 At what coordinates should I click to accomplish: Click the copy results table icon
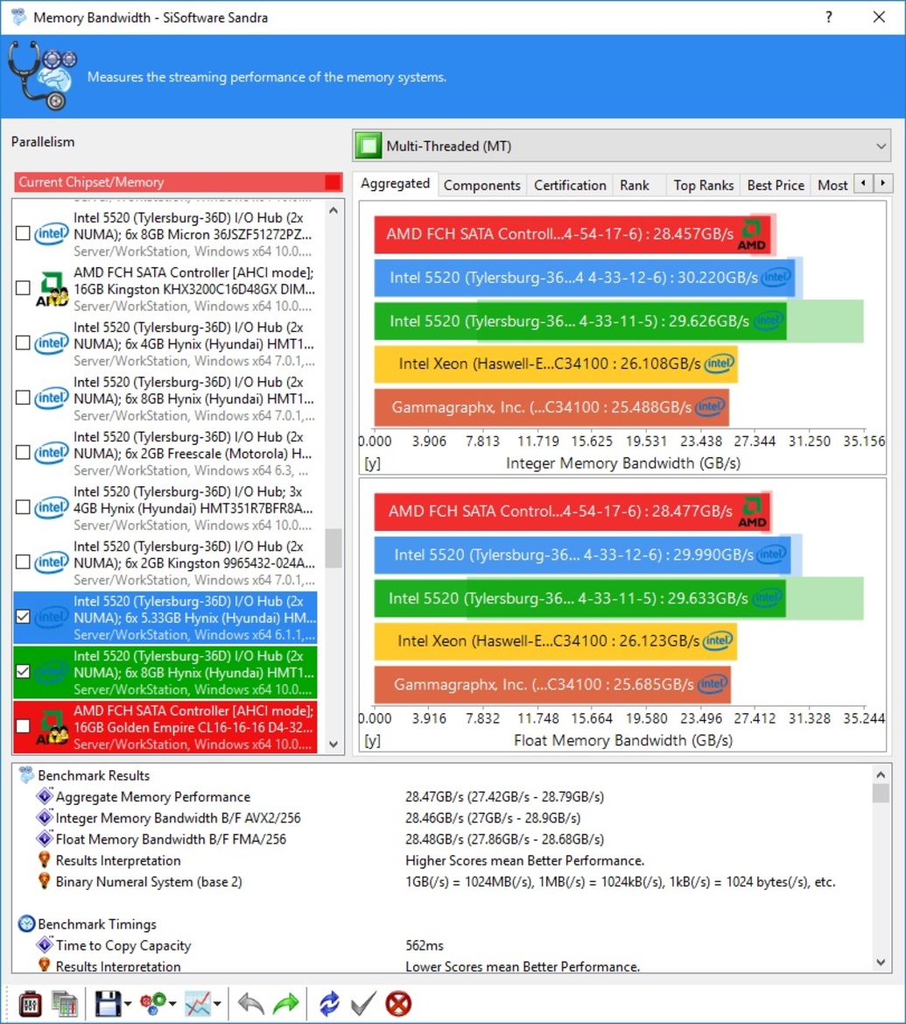[65, 1004]
